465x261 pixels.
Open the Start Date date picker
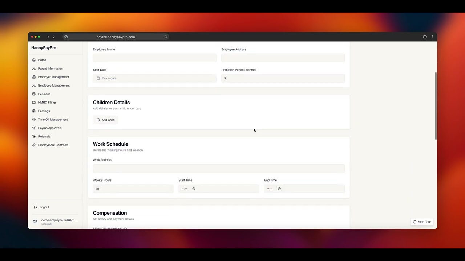(154, 78)
